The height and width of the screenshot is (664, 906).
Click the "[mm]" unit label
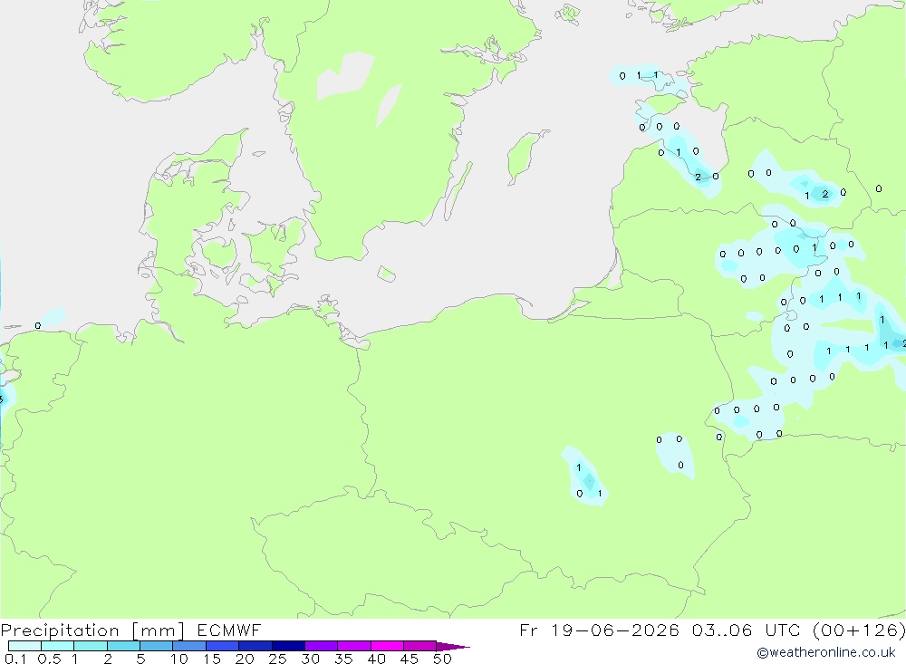tap(159, 630)
